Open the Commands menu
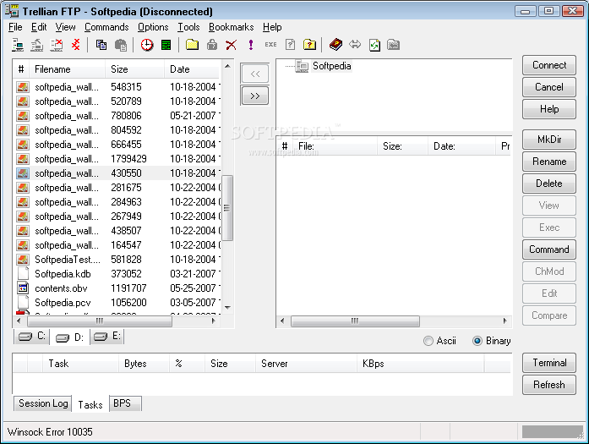The width and height of the screenshot is (589, 444). tap(106, 27)
